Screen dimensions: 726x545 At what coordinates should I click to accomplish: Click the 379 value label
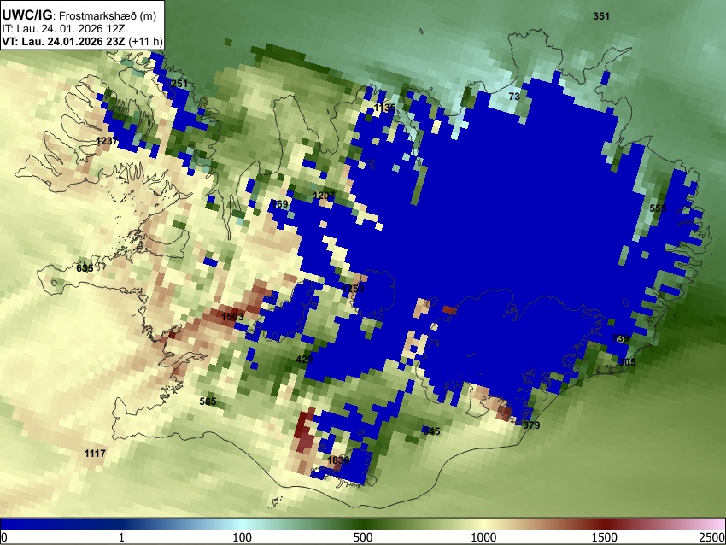531,425
